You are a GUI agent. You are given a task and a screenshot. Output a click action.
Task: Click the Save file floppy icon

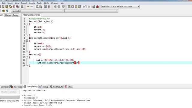click(7, 7)
